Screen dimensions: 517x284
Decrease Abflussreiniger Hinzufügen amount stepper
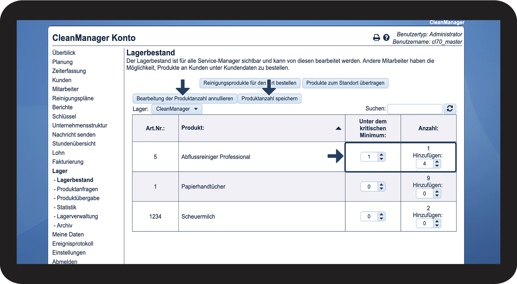click(437, 166)
